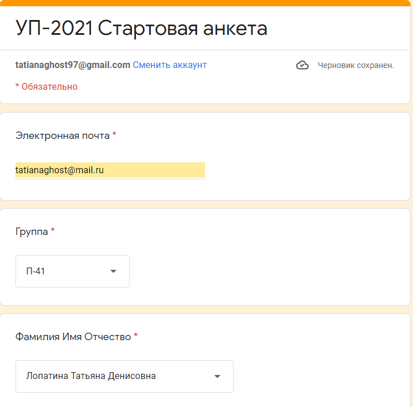Screen dimensions: 413x407
Task: Click the 'Группа' question label
Action: pyautogui.click(x=31, y=232)
